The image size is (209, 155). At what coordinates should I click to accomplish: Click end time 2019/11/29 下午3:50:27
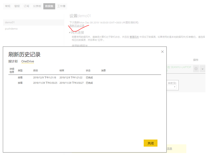pyautogui.click(x=72, y=83)
